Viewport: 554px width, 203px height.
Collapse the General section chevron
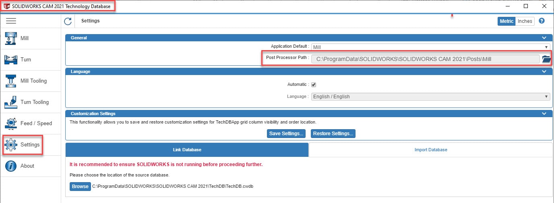point(544,38)
